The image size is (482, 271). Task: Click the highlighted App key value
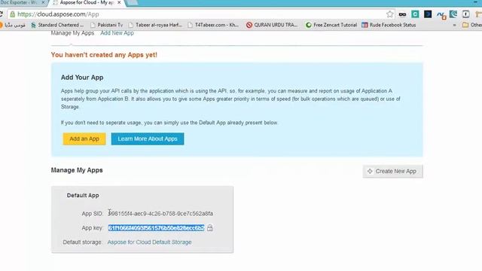coord(156,227)
